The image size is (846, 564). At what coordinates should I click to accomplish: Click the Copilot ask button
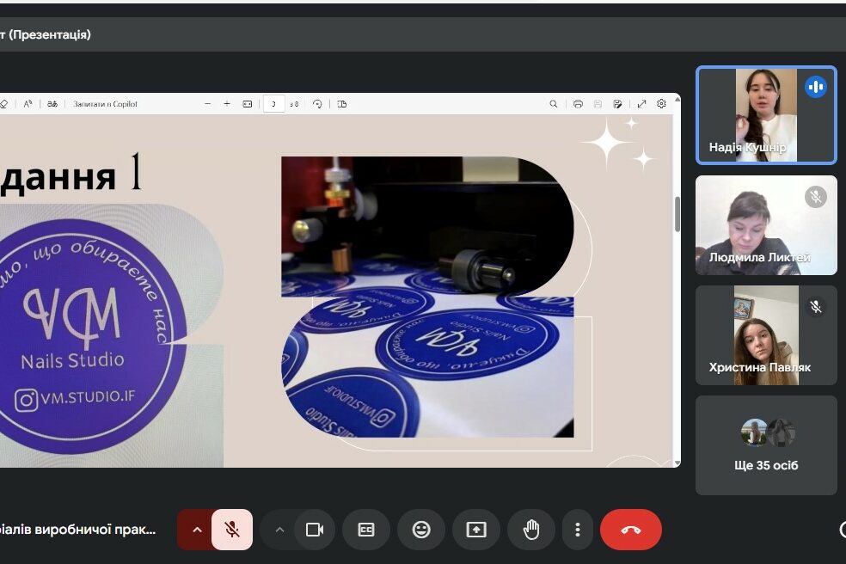[105, 104]
